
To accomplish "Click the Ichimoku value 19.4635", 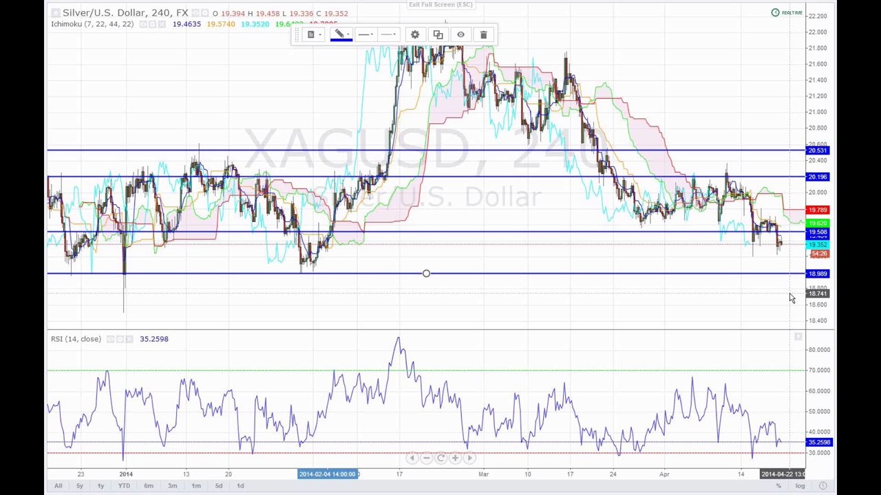I will point(187,24).
